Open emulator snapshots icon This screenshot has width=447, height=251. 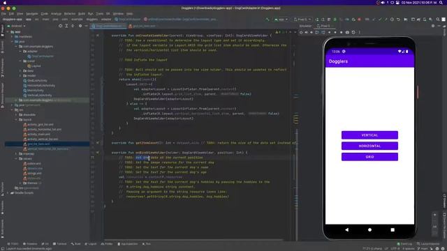pyautogui.click(x=353, y=33)
